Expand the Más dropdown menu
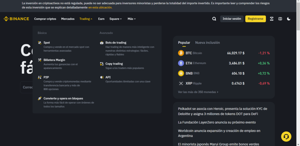300x146 pixels. click(132, 19)
